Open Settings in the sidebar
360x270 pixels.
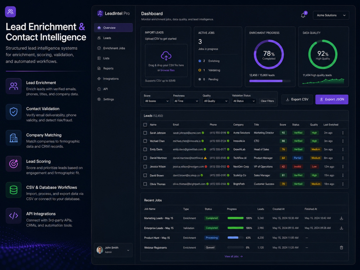pos(113,99)
